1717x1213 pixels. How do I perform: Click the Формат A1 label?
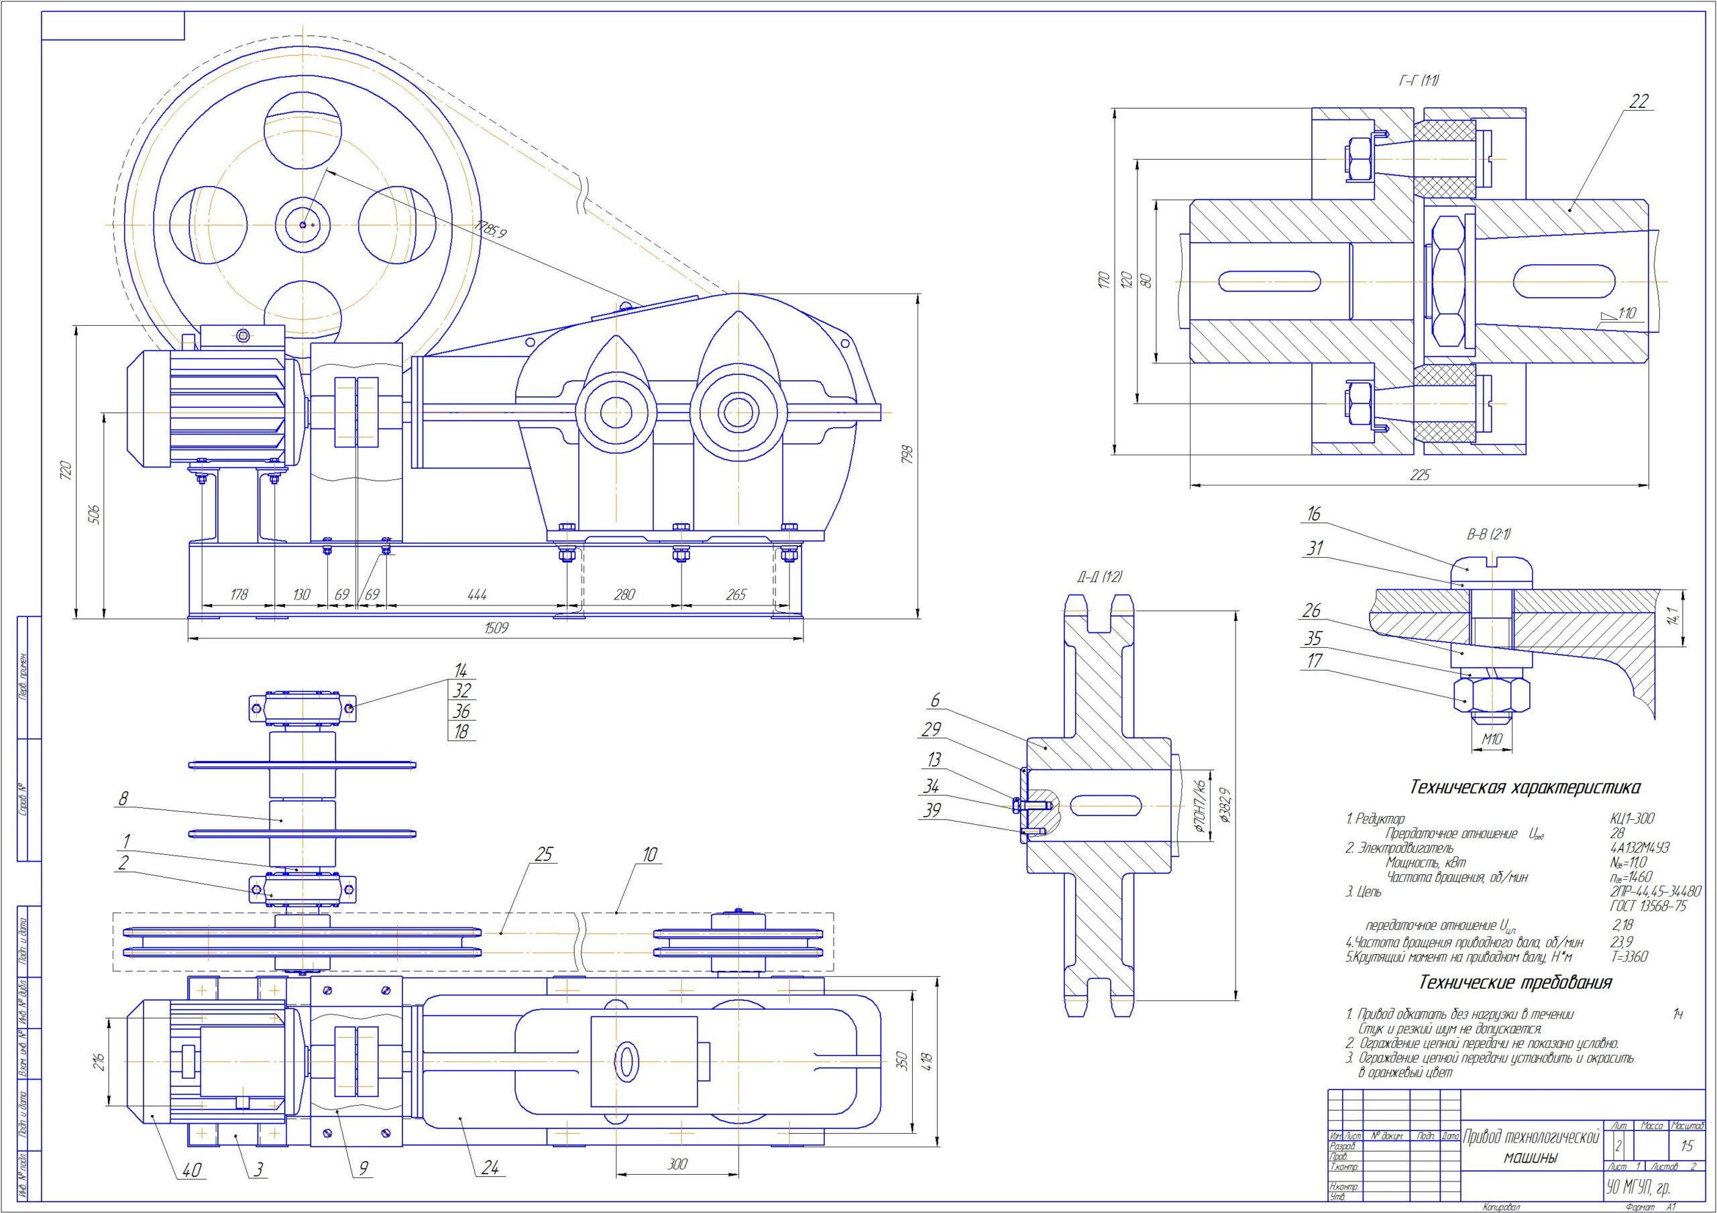pos(1651,1207)
